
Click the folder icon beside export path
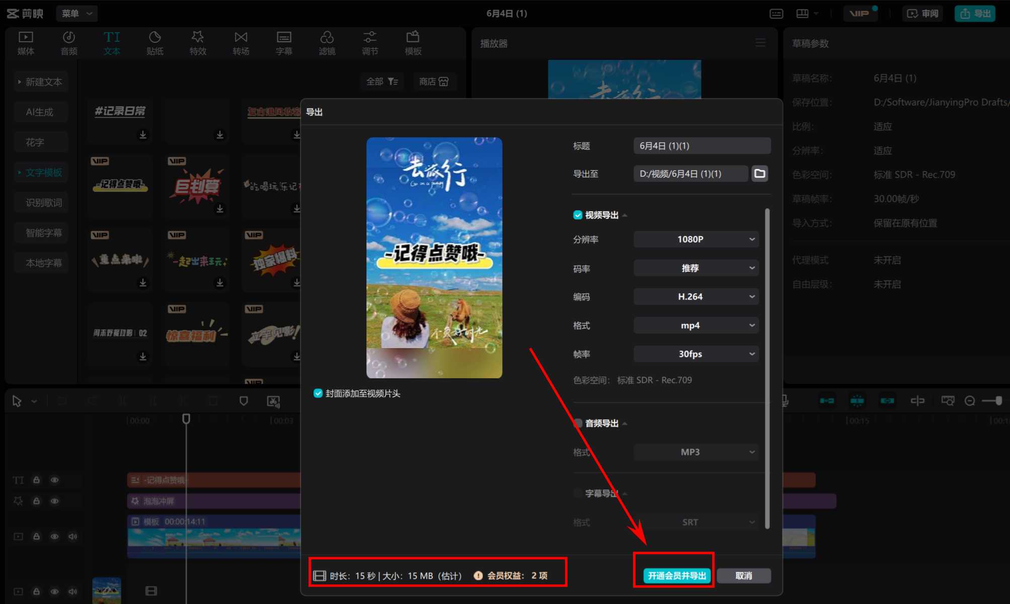point(759,174)
